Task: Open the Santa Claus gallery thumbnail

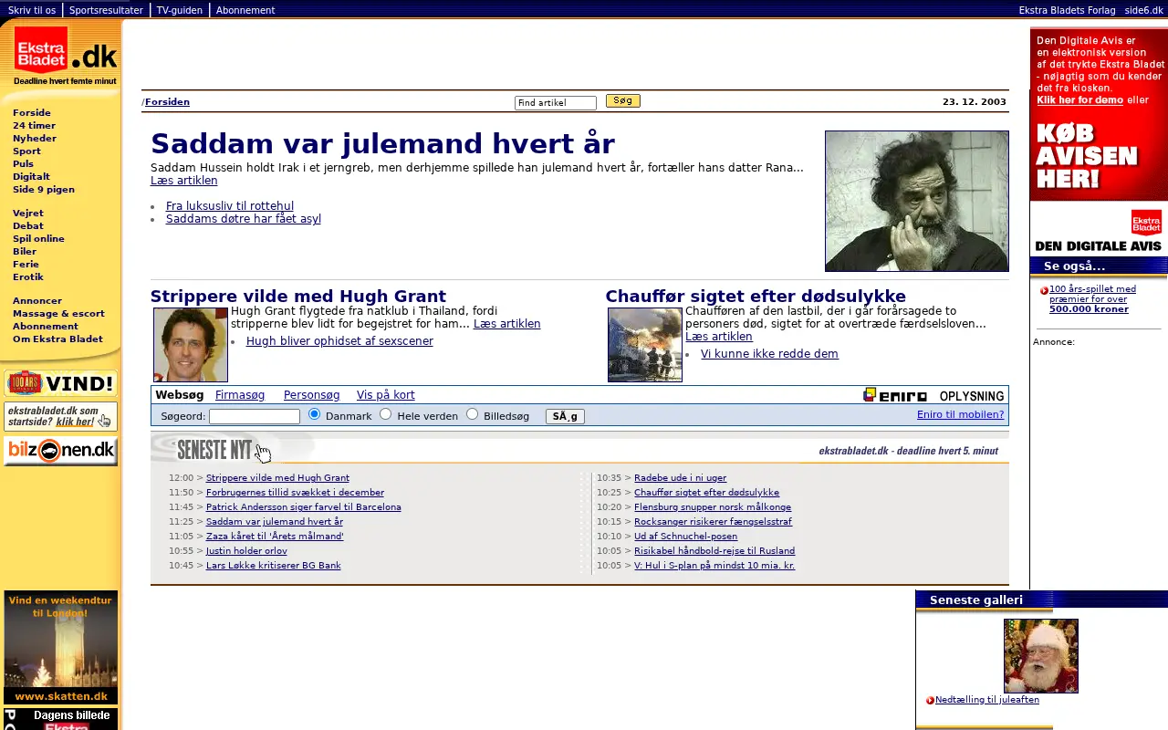Action: tap(1041, 656)
